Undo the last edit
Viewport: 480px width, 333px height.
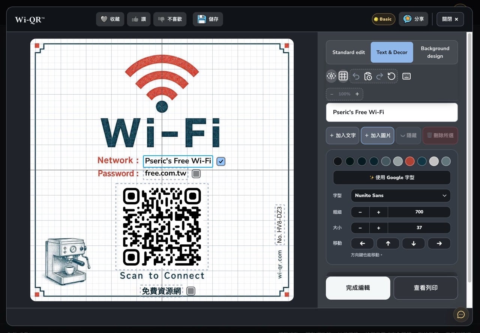(x=356, y=76)
